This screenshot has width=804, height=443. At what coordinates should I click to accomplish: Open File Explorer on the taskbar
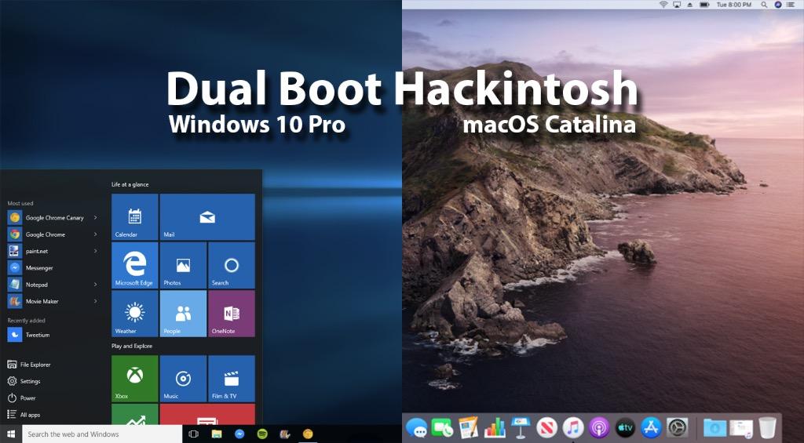(217, 434)
